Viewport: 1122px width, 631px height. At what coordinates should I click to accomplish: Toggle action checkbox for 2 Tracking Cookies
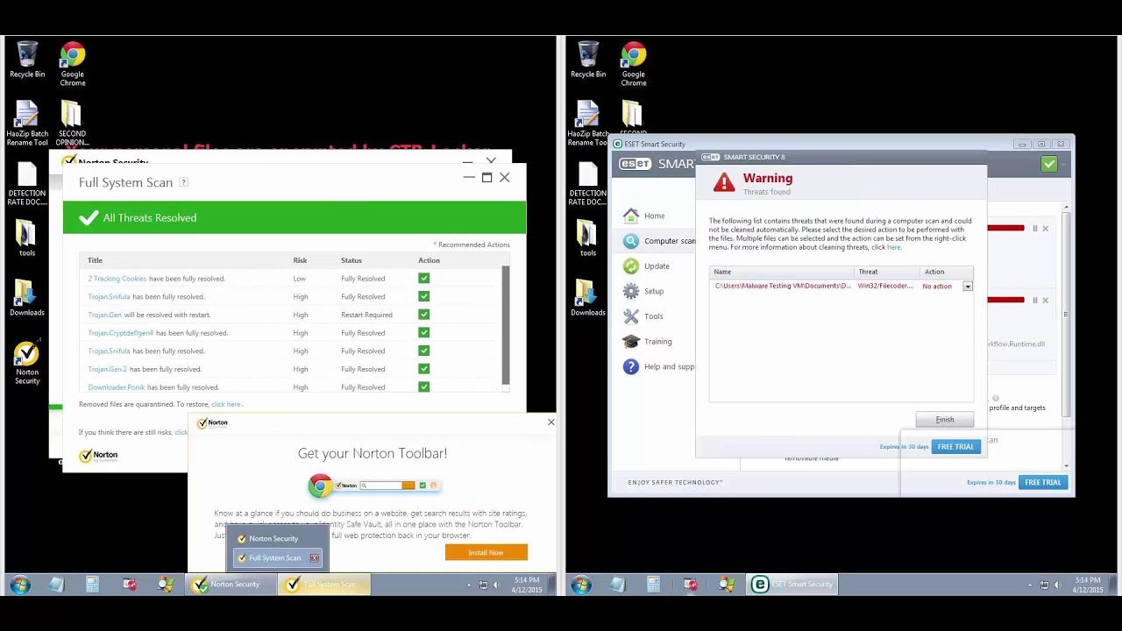[x=424, y=279]
